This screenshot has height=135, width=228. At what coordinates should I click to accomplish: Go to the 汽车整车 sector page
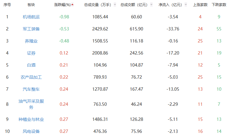tap(31, 89)
